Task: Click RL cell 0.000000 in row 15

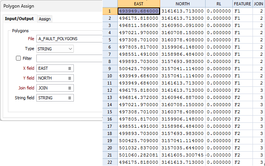Action: tap(219, 112)
